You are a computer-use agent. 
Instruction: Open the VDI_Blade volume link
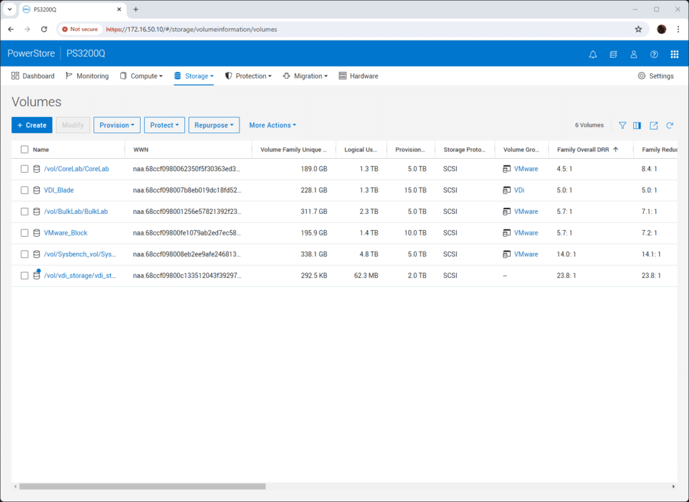[59, 190]
